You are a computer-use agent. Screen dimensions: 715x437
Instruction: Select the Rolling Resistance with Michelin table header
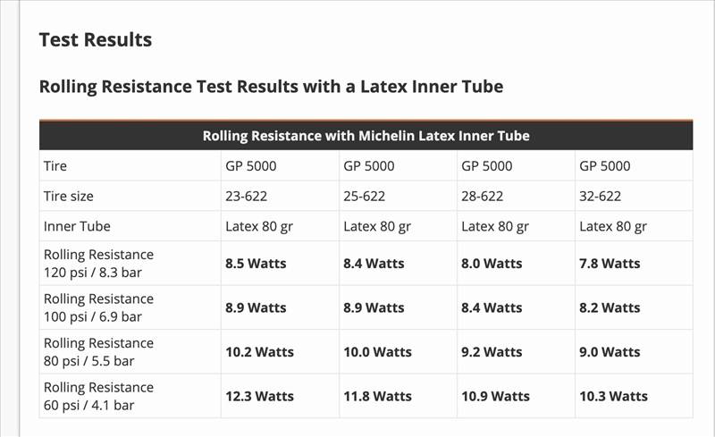point(366,136)
